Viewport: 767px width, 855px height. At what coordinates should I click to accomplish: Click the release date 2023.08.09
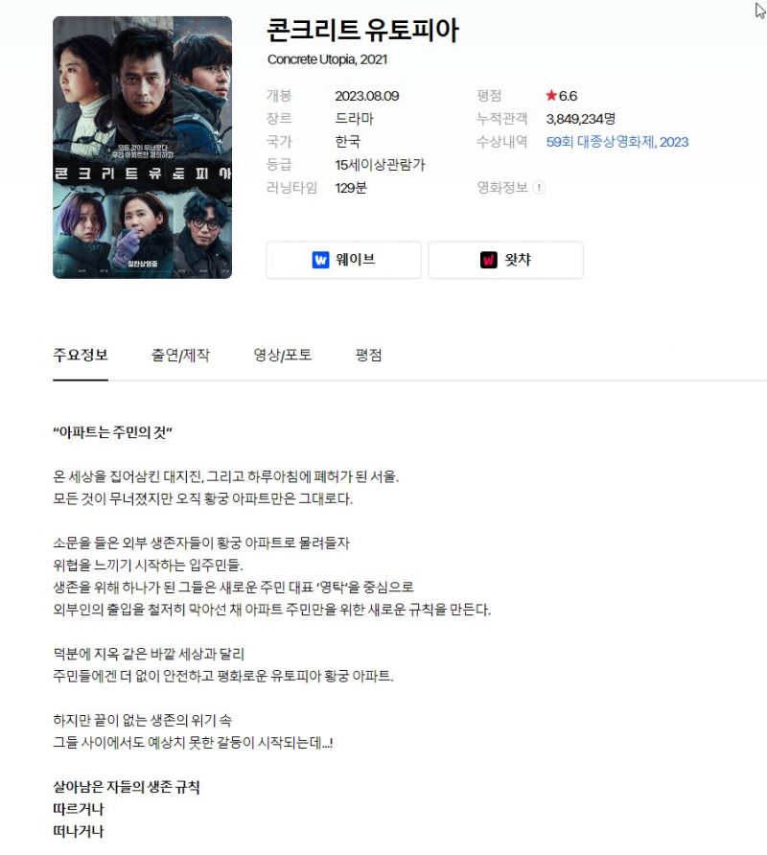(366, 96)
